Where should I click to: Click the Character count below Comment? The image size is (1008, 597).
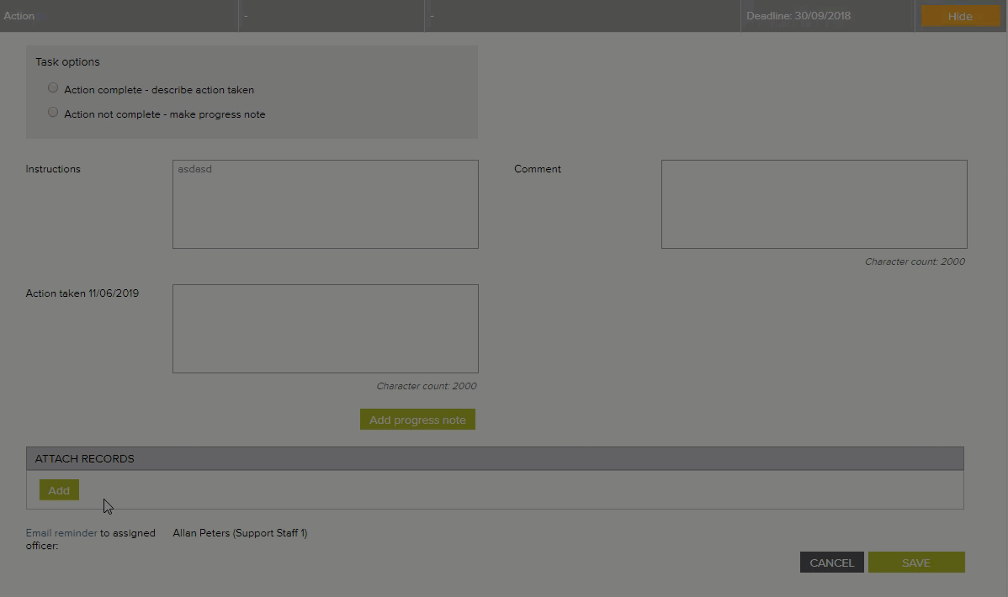coord(915,262)
